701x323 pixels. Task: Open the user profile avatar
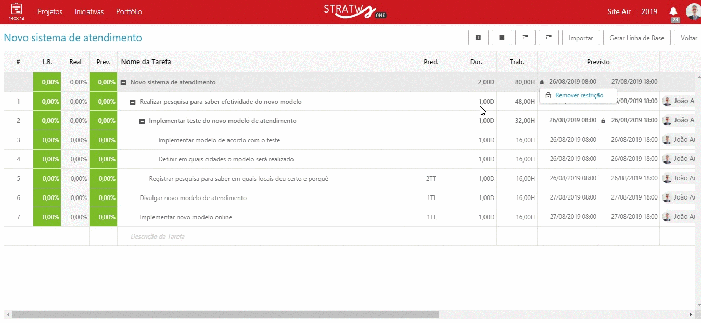pyautogui.click(x=693, y=11)
